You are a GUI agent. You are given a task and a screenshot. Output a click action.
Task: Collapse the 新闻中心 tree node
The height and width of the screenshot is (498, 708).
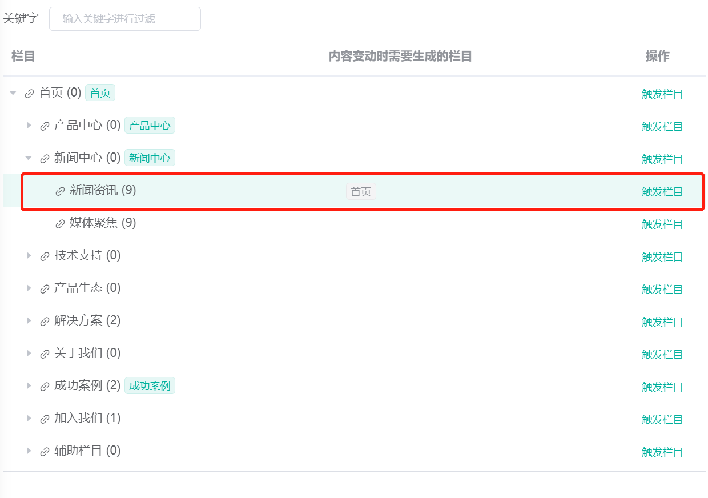coord(29,158)
